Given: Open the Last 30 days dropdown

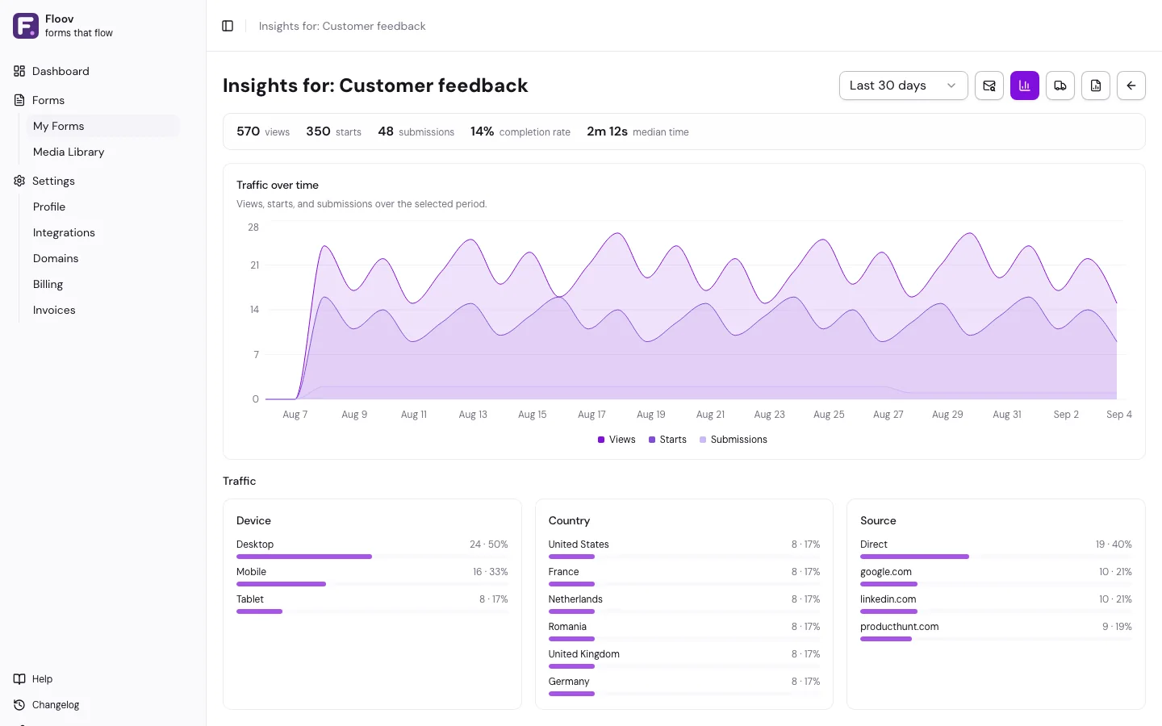Looking at the screenshot, I should coord(904,86).
